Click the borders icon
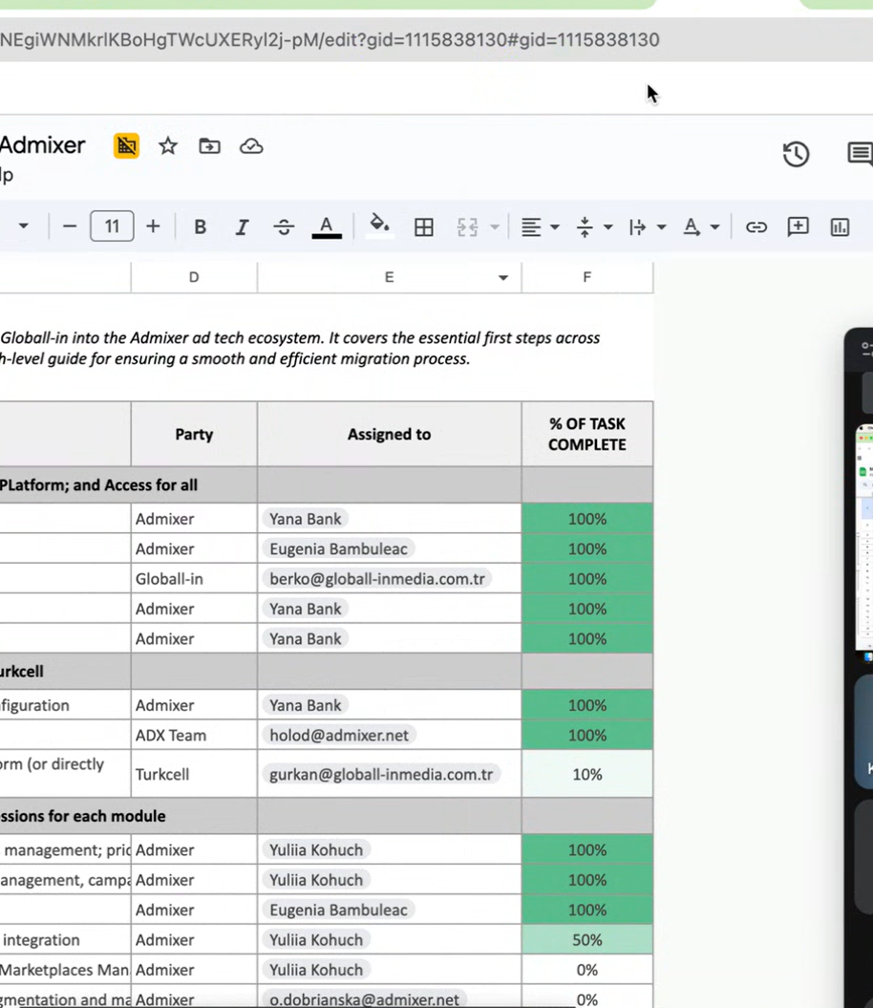Screen dimensions: 873x1008 coord(423,226)
